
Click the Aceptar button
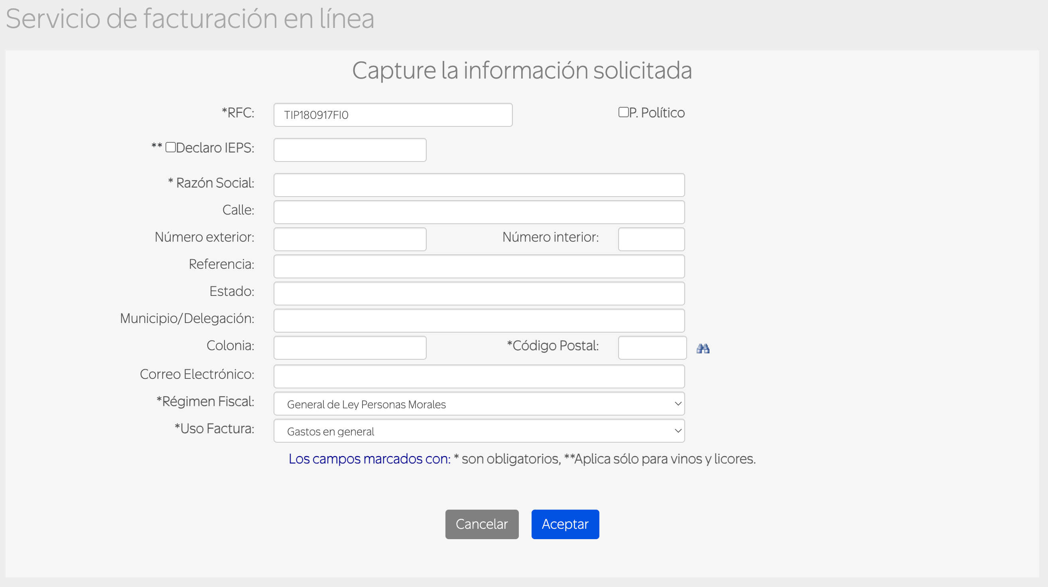click(565, 524)
